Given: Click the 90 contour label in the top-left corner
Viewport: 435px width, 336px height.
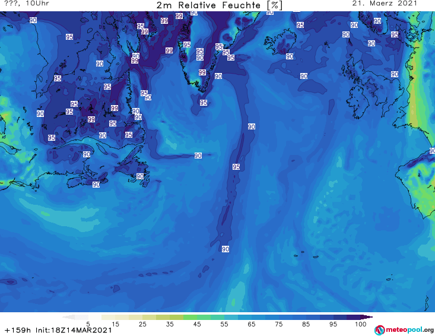Looking at the screenshot, I should coord(33,20).
